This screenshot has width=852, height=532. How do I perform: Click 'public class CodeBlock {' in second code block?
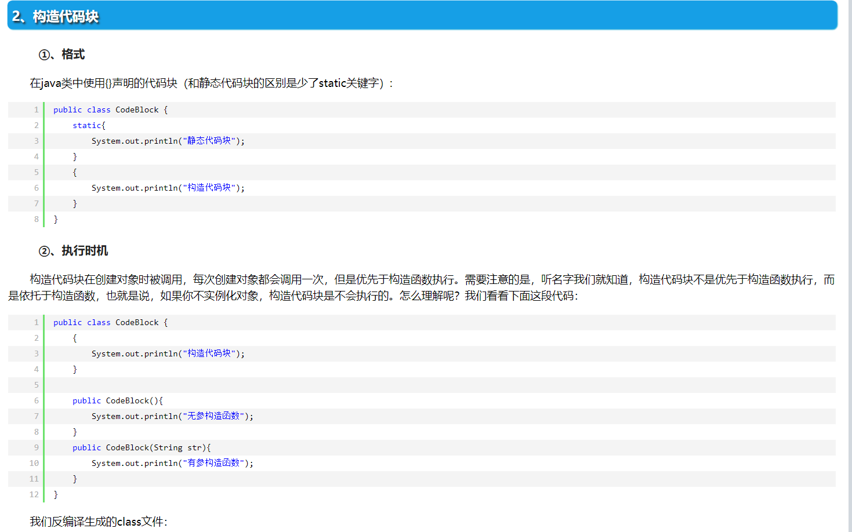coord(110,322)
